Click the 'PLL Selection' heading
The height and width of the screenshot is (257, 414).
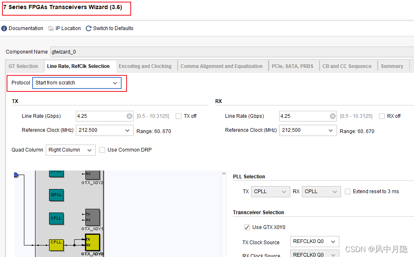[249, 177]
